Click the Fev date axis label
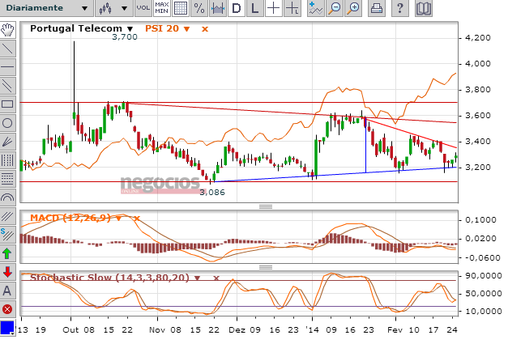This screenshot has height=344, width=508. [395, 330]
